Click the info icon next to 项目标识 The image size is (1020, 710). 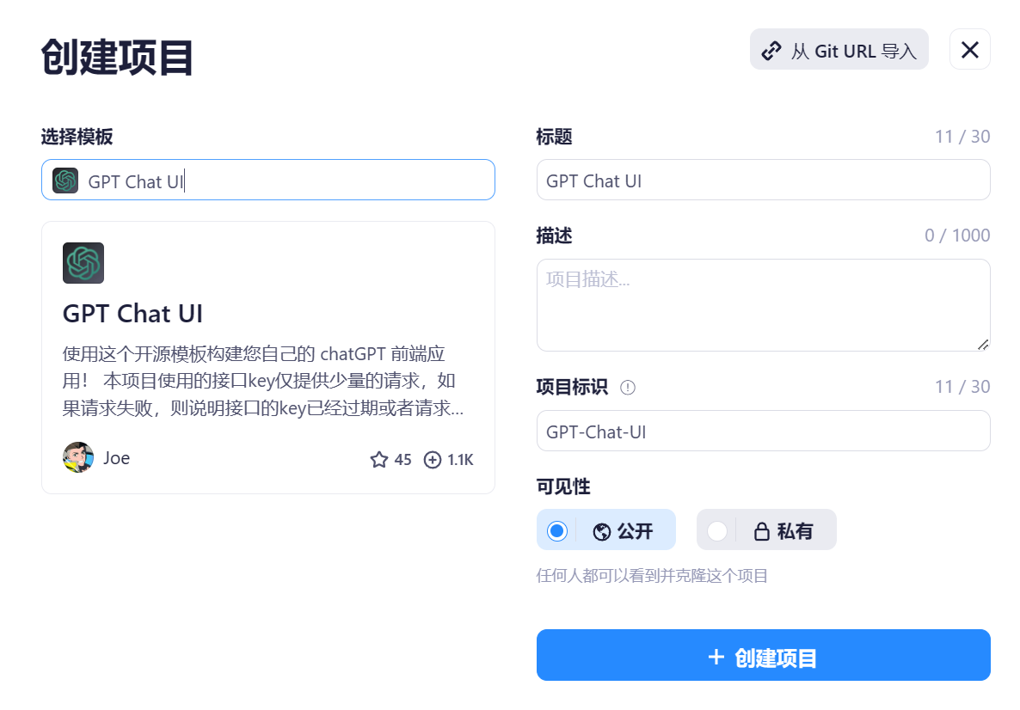628,388
